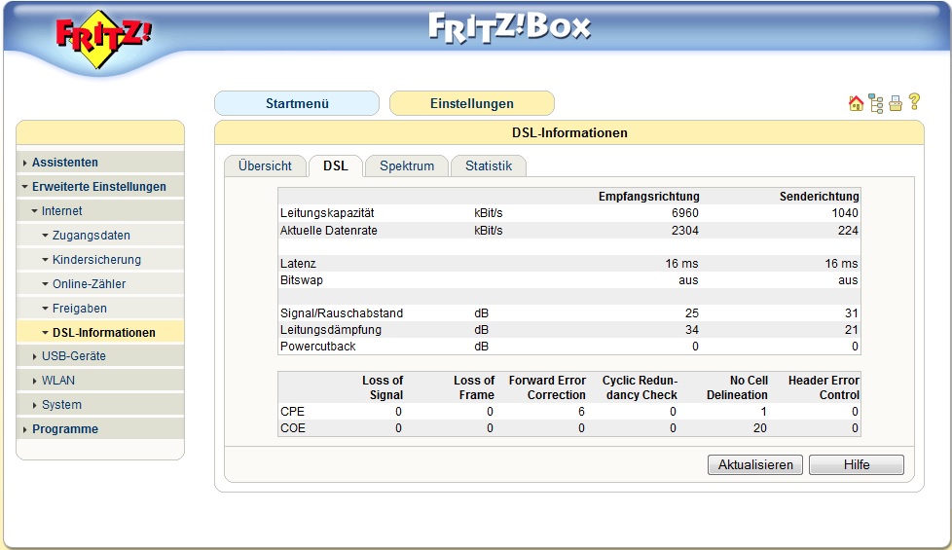Image resolution: width=952 pixels, height=550 pixels.
Task: Expand the Programme arrow
Action: (x=24, y=429)
